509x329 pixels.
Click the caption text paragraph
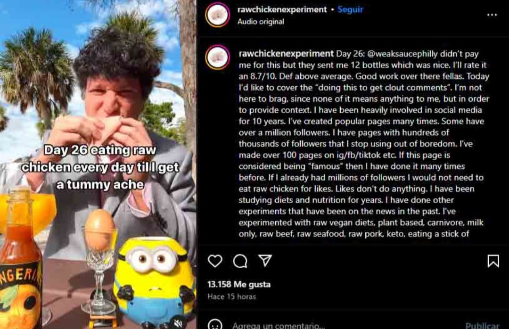pos(363,144)
